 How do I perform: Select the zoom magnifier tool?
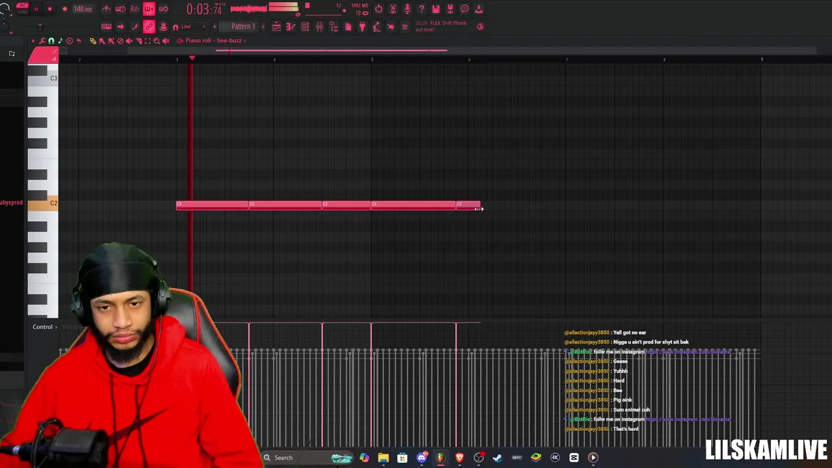coord(157,41)
